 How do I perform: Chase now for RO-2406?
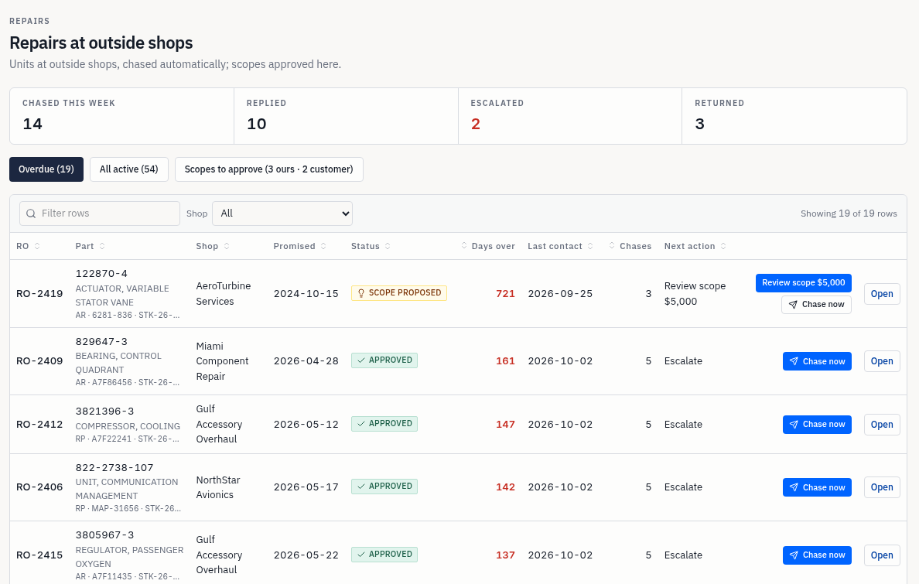pyautogui.click(x=817, y=487)
